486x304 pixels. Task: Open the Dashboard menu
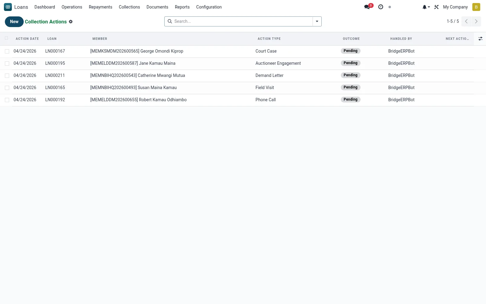point(45,7)
